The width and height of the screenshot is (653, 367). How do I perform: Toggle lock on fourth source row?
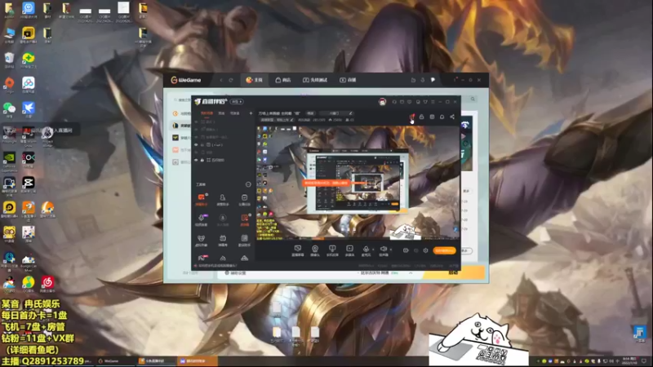[202, 145]
